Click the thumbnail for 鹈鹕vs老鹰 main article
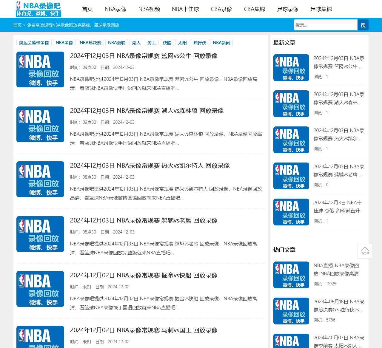 [x=40, y=234]
